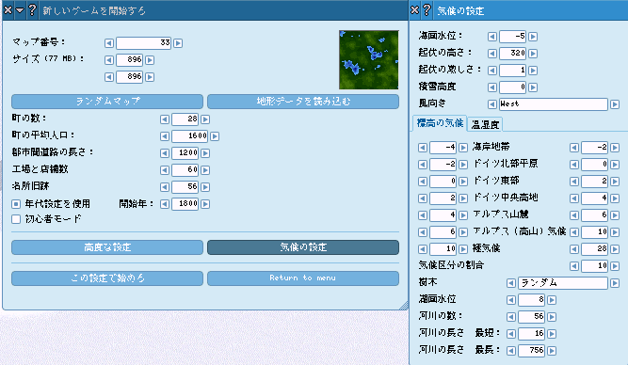Close the 気候の設定 climate window
The image size is (628, 365).
coord(415,9)
